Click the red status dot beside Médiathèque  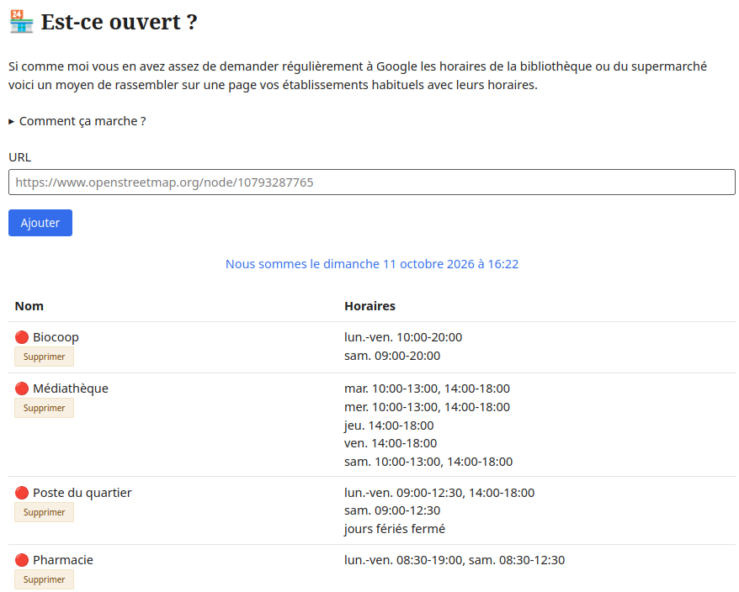[x=22, y=388]
